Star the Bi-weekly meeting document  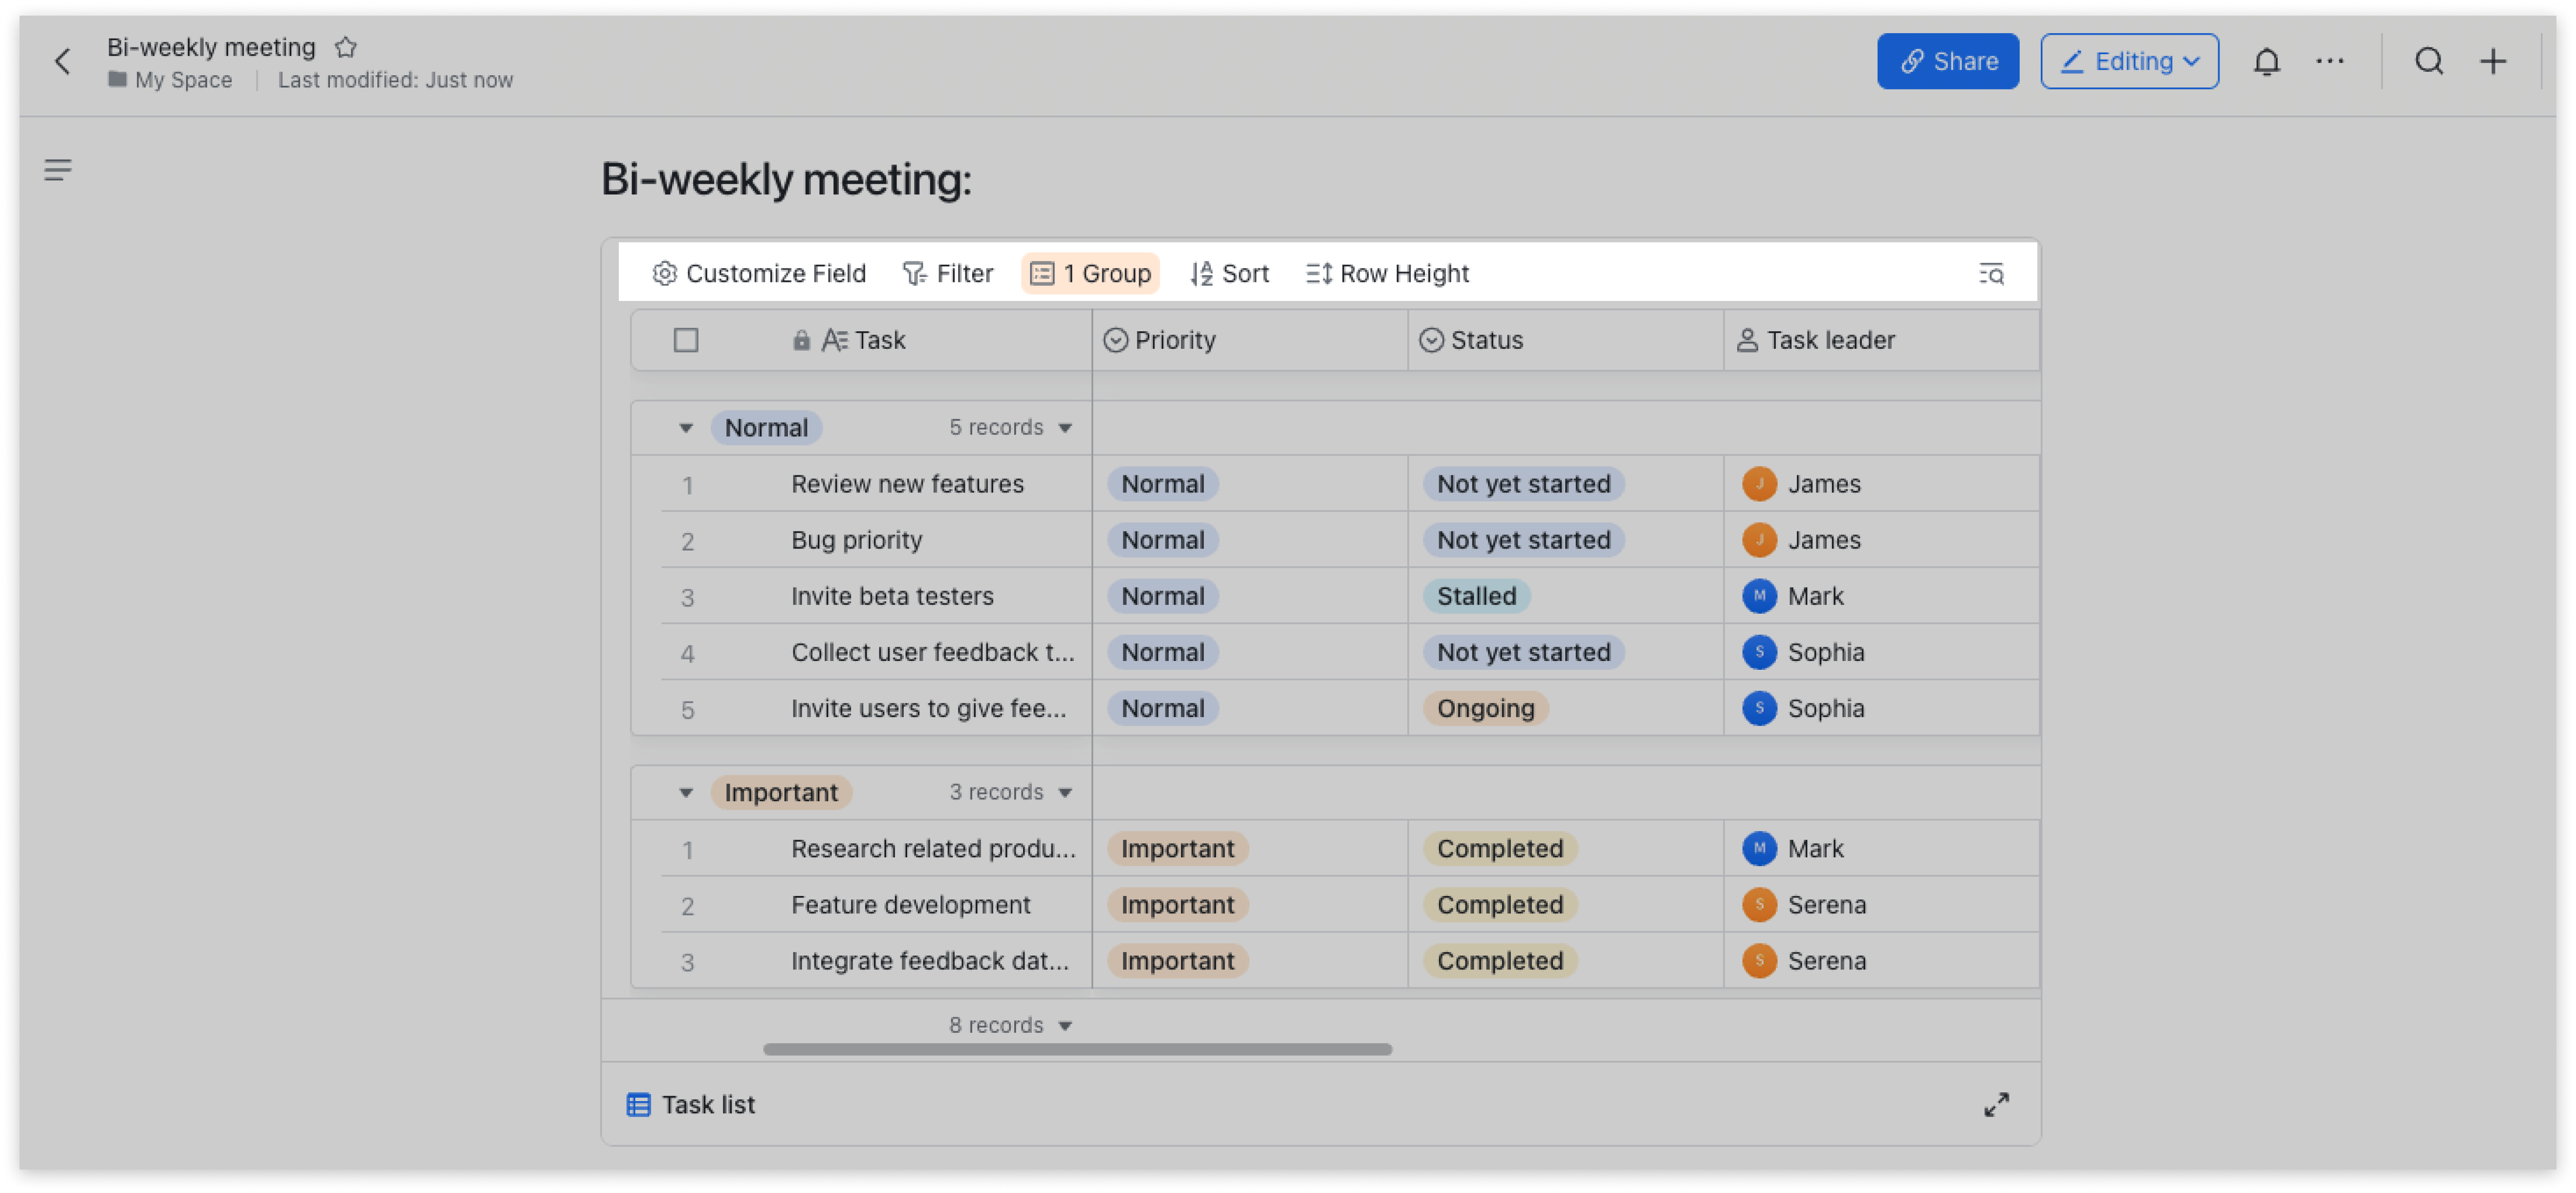point(346,47)
